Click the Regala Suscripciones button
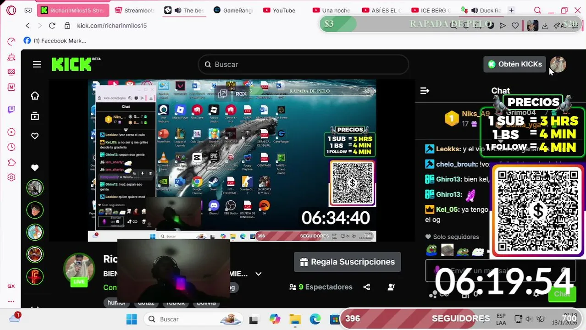 (347, 262)
